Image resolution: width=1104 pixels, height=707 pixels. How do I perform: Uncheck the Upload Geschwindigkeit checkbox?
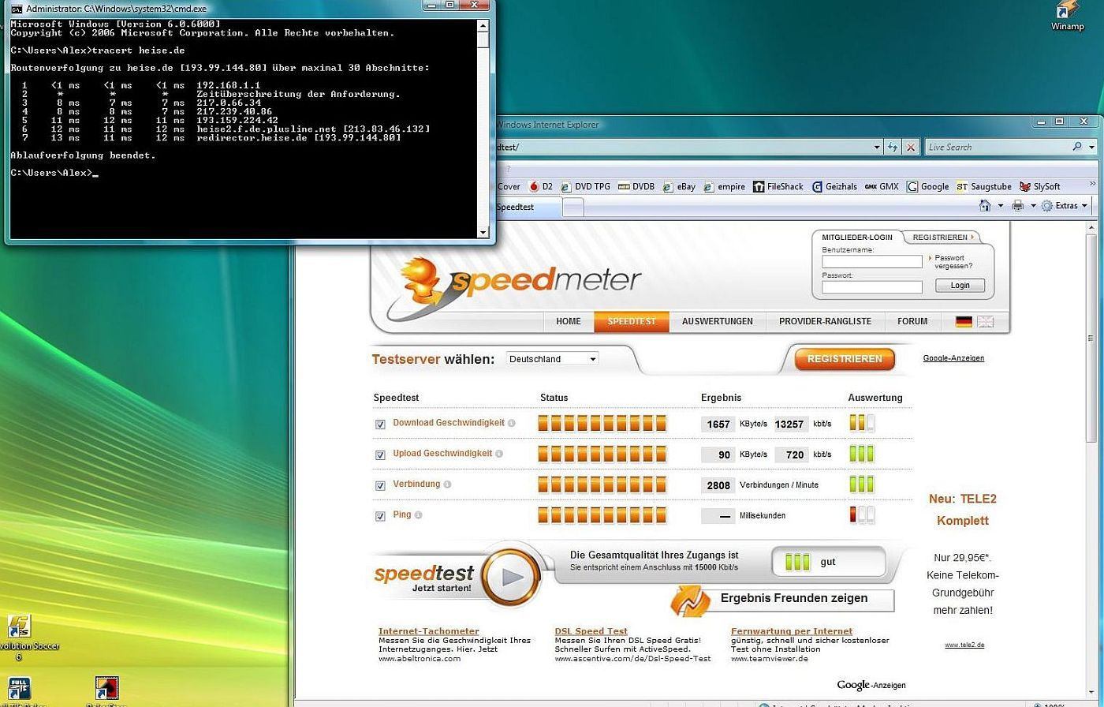pos(380,455)
